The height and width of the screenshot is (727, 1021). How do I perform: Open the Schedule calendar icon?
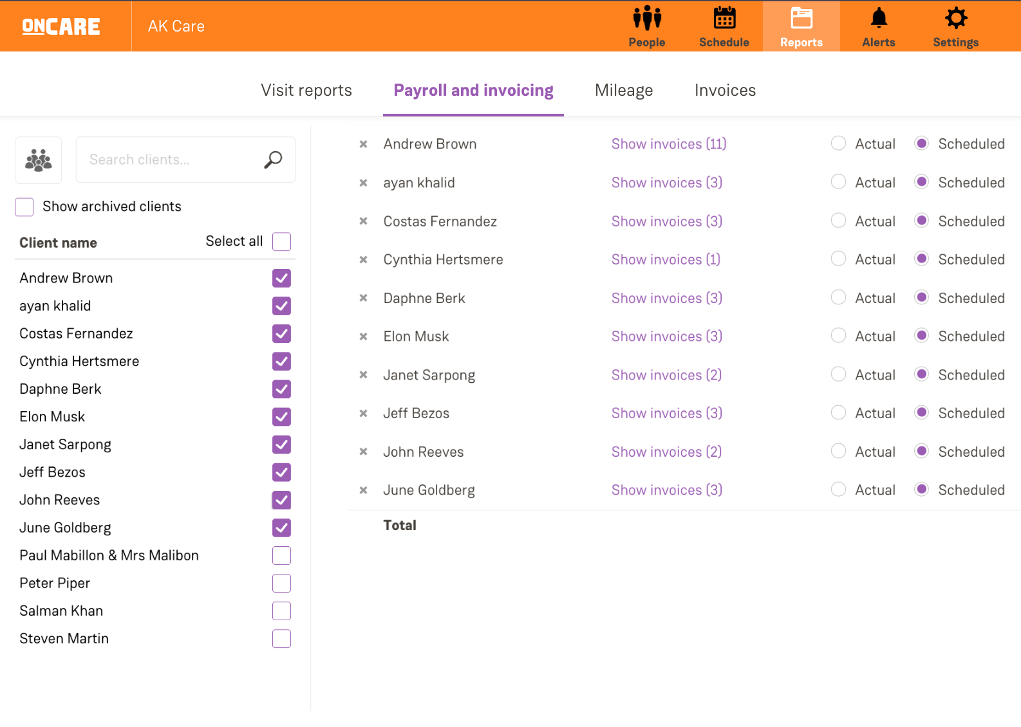724,19
